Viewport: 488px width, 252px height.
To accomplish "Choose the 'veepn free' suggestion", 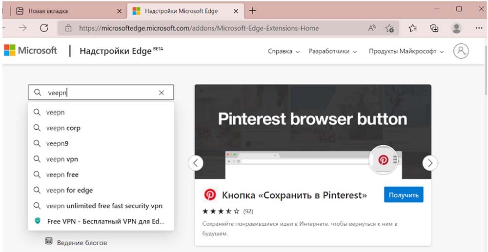I will pyautogui.click(x=101, y=174).
